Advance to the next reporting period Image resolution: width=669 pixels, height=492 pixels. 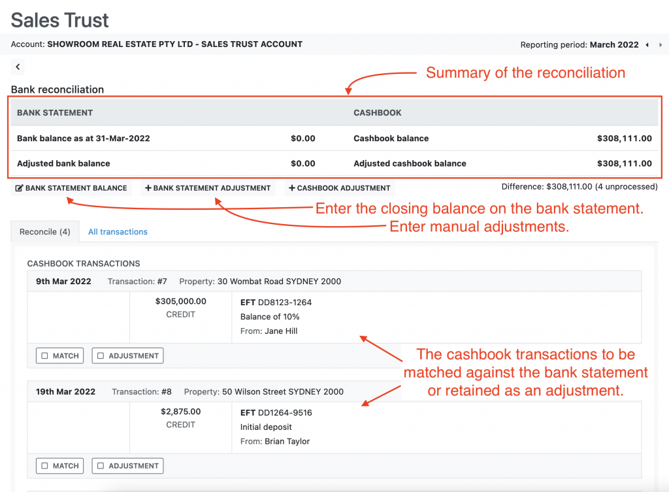(660, 45)
